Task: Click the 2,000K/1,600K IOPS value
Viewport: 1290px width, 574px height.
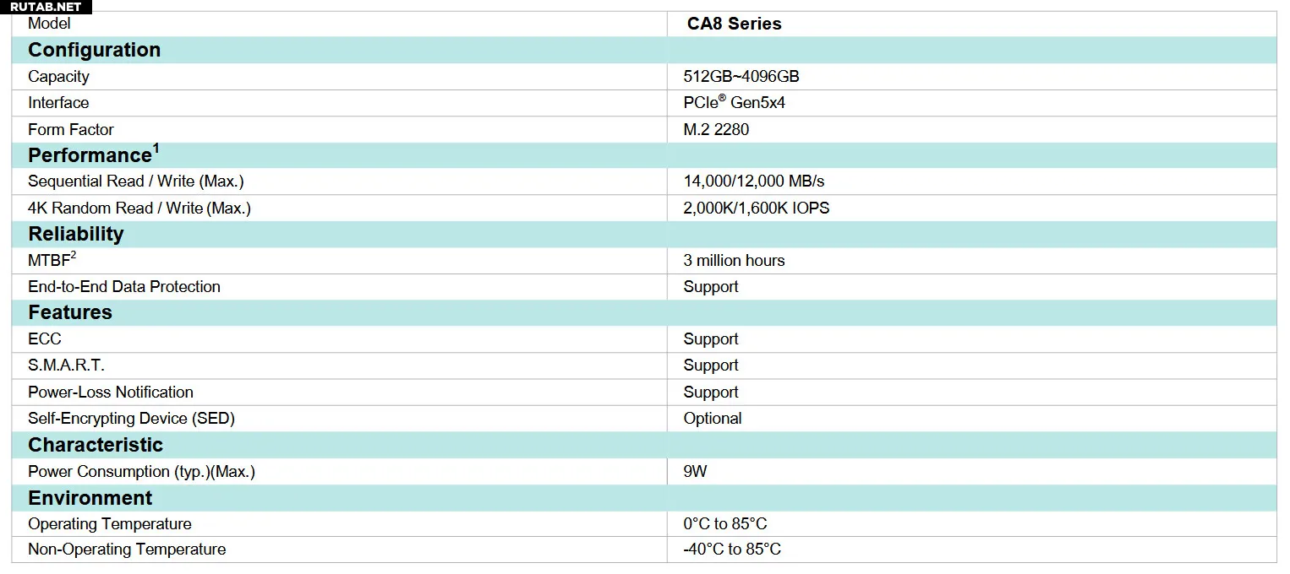Action: pos(757,208)
